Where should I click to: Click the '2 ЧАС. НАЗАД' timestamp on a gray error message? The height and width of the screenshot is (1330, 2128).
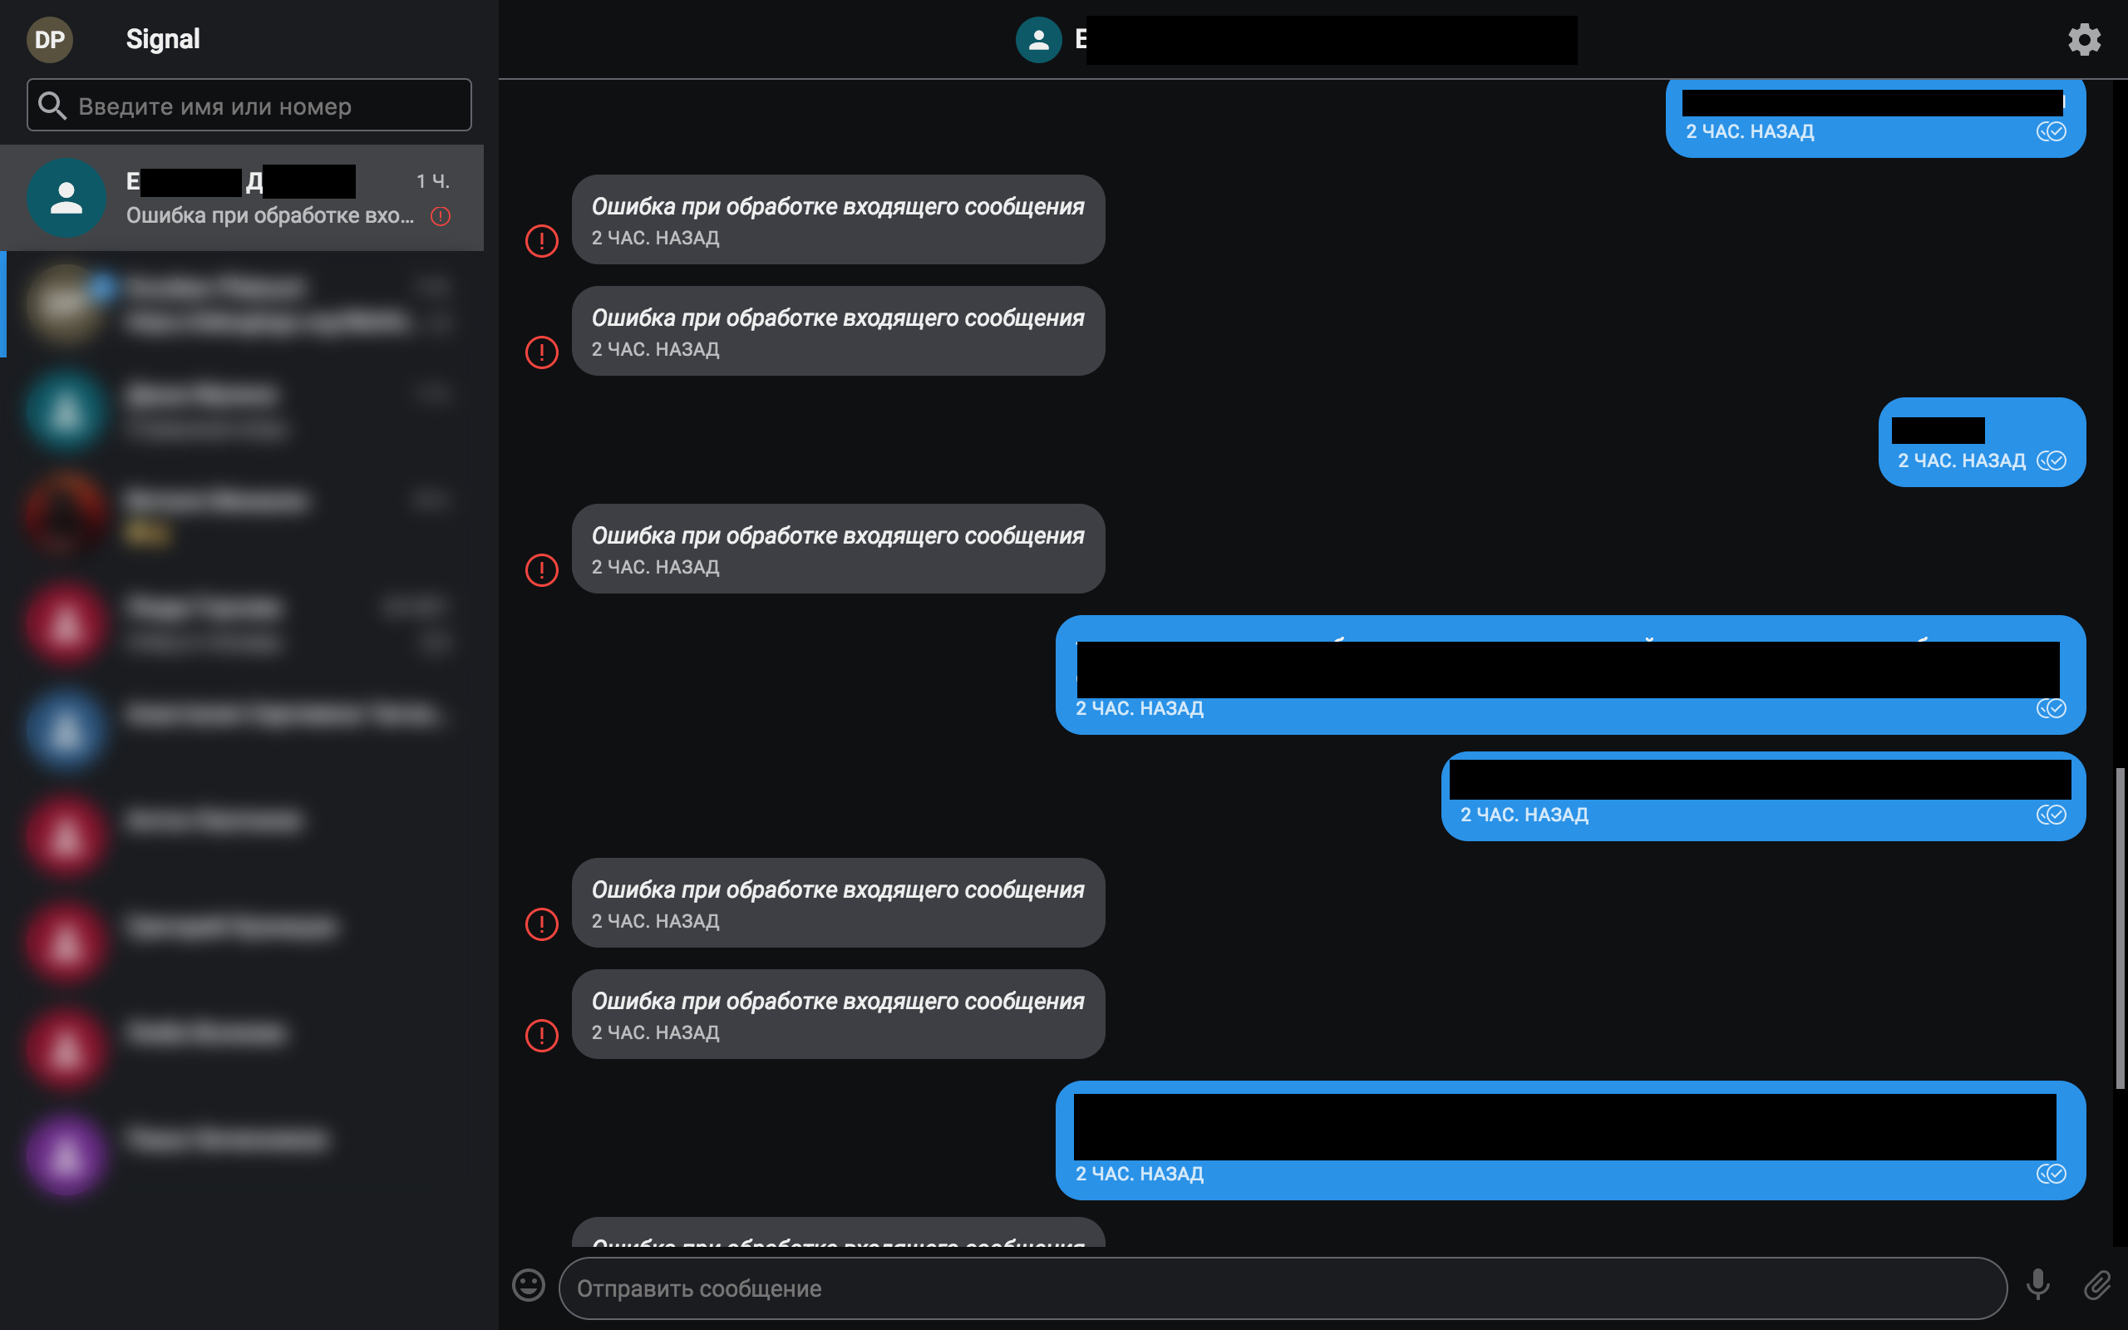tap(654, 237)
